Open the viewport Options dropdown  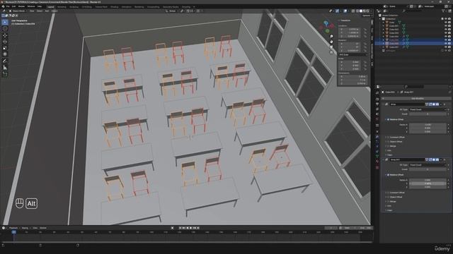(x=366, y=16)
